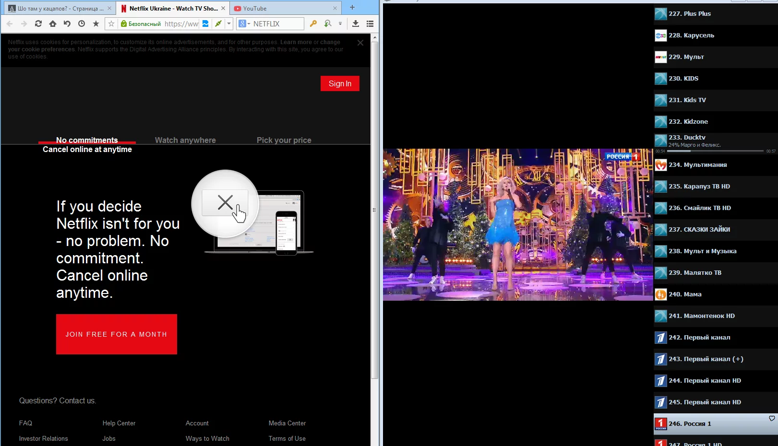Click the Россия 1 video playing area

point(518,224)
